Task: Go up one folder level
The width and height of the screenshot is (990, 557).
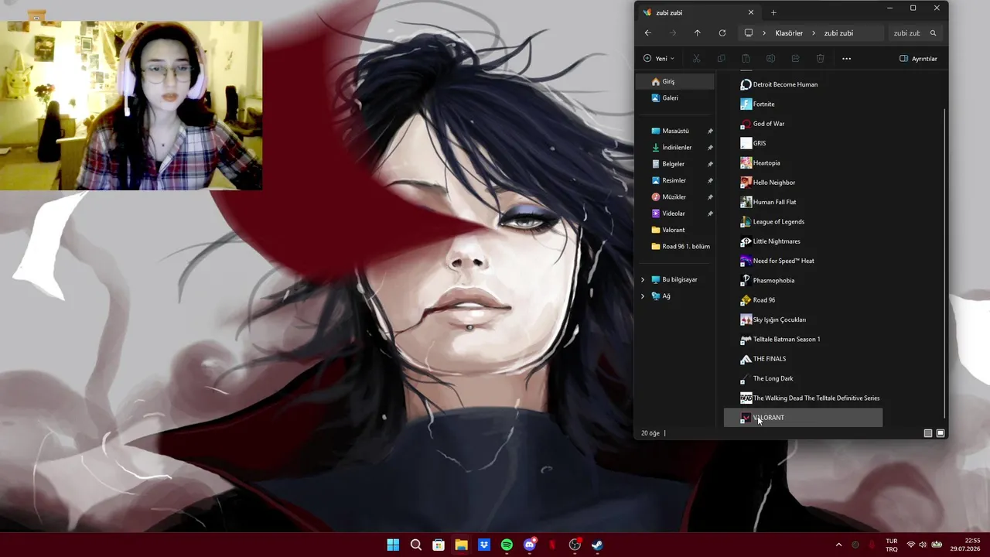Action: pyautogui.click(x=698, y=33)
